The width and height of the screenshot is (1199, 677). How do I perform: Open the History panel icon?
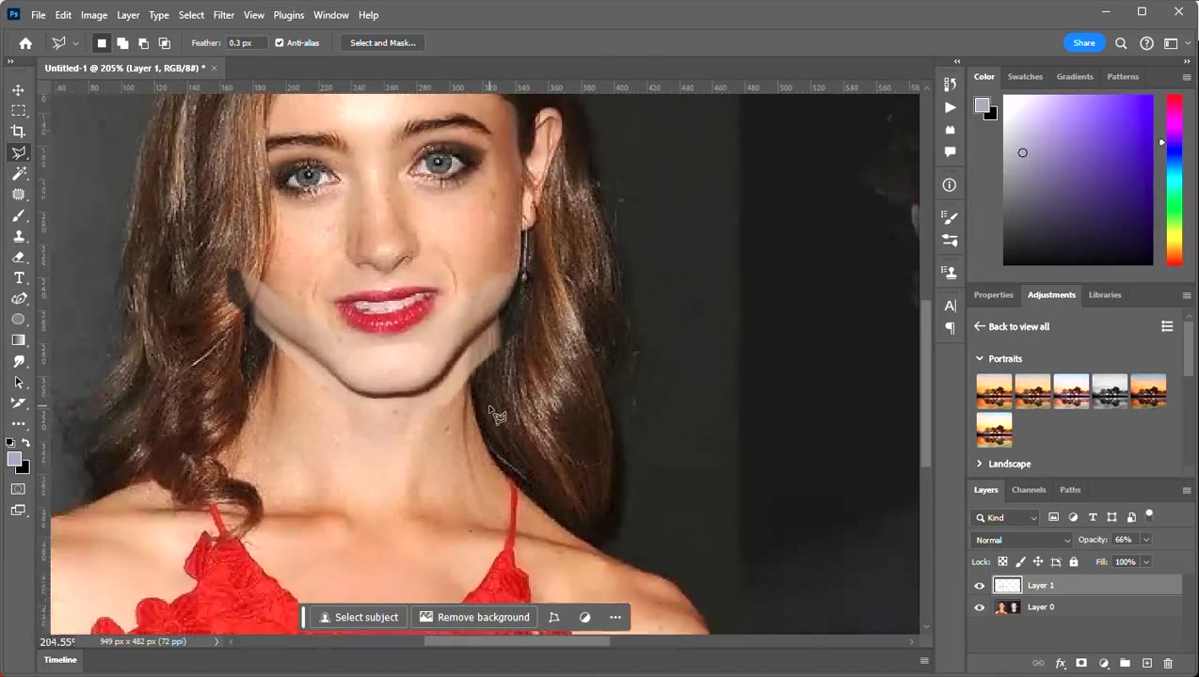point(950,86)
